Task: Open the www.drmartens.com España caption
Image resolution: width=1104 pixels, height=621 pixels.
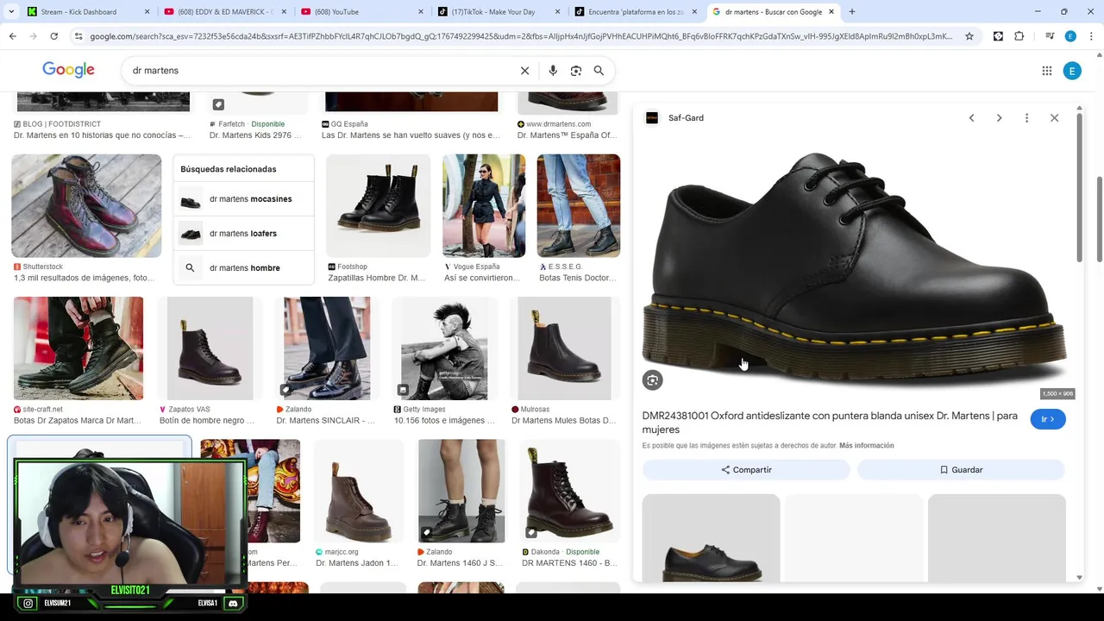Action: point(567,135)
